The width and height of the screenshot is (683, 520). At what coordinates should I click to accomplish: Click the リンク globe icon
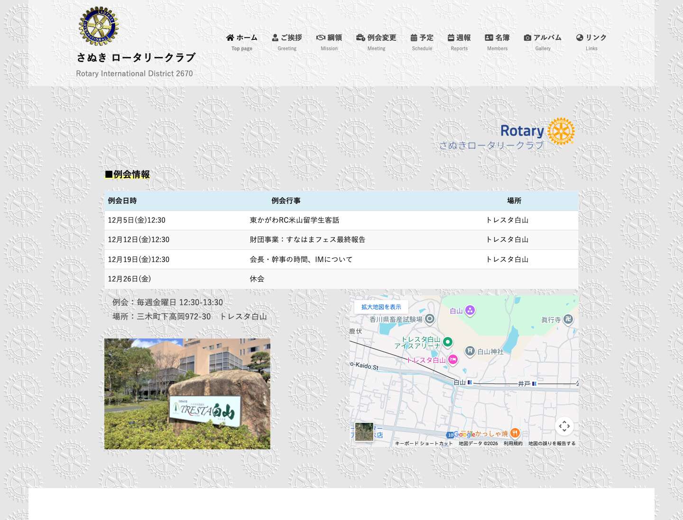point(579,37)
